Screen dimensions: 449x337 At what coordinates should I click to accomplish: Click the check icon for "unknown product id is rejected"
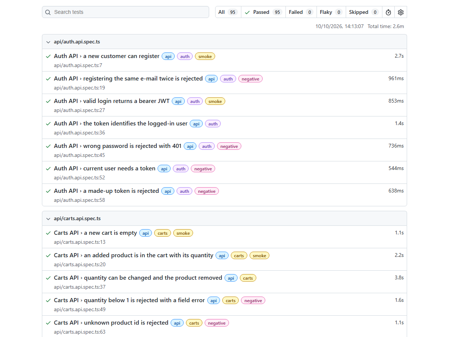click(x=48, y=323)
